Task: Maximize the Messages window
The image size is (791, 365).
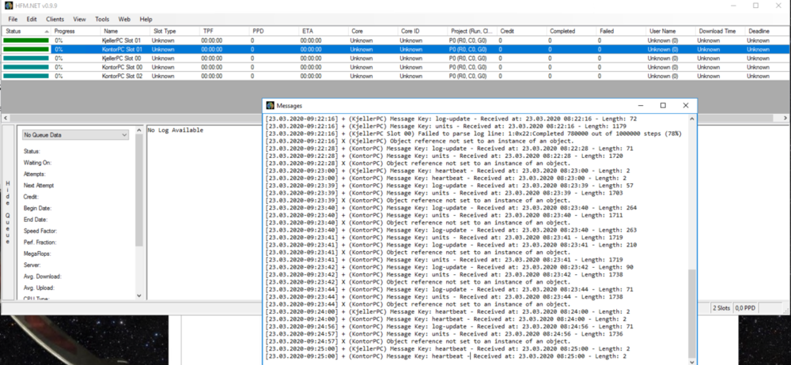Action: tap(663, 105)
